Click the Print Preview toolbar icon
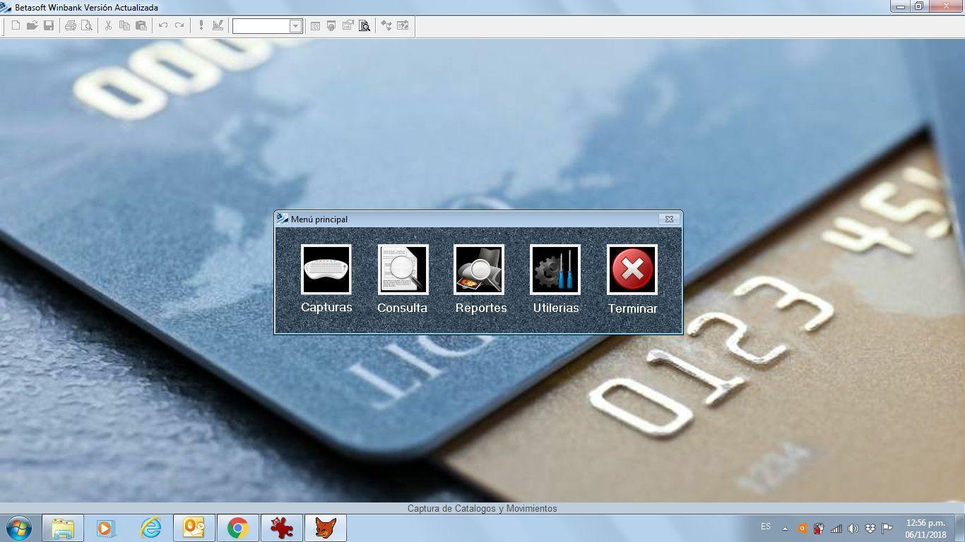This screenshot has height=542, width=965. [87, 25]
